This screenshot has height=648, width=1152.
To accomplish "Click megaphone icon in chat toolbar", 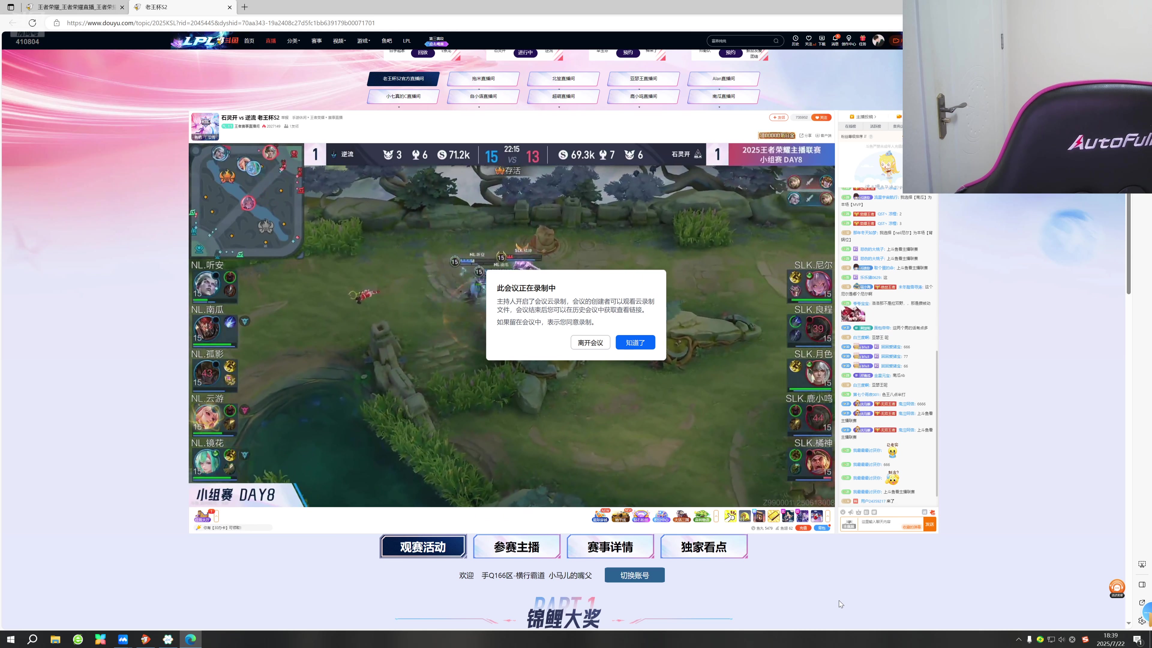I will (850, 512).
